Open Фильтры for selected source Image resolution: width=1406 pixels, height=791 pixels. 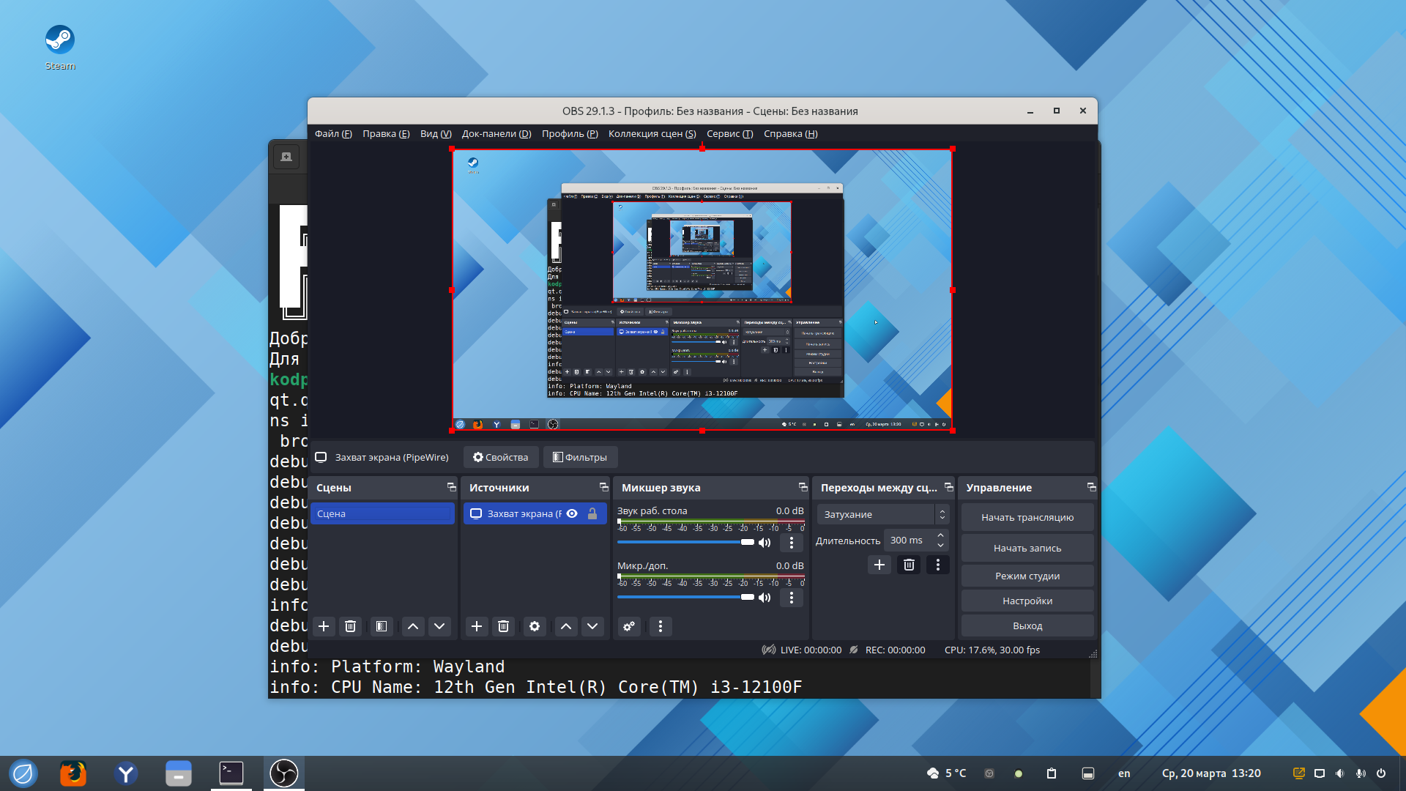[580, 457]
